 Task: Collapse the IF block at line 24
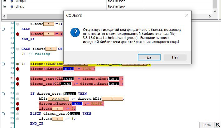(x=3, y=94)
